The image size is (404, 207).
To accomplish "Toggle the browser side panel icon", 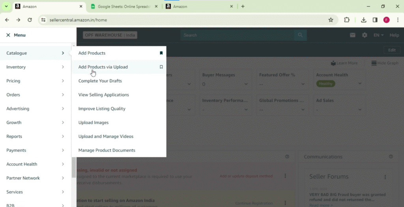I will [375, 20].
